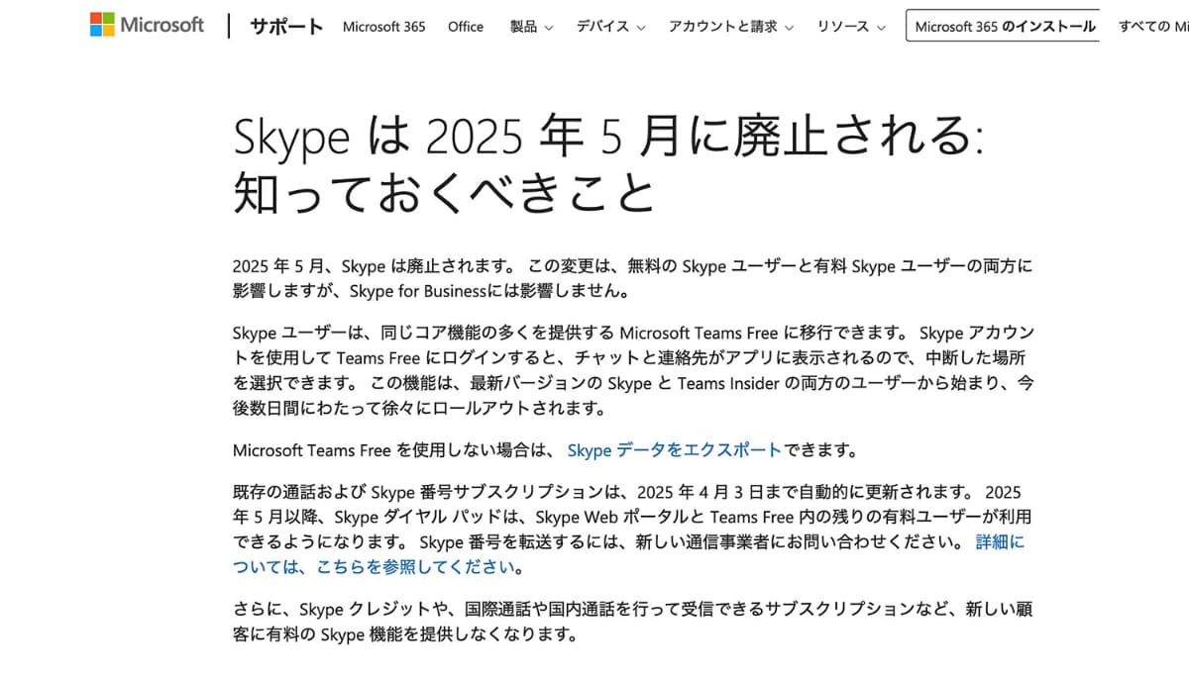Click the red square in the Microsoft logo
The height and width of the screenshot is (679, 1189).
tap(94, 17)
